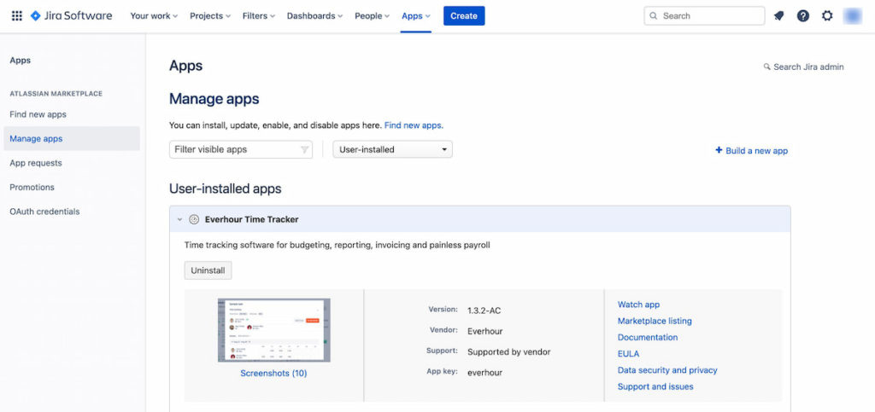This screenshot has width=875, height=412.
Task: Click the filter funnel icon
Action: coord(305,149)
